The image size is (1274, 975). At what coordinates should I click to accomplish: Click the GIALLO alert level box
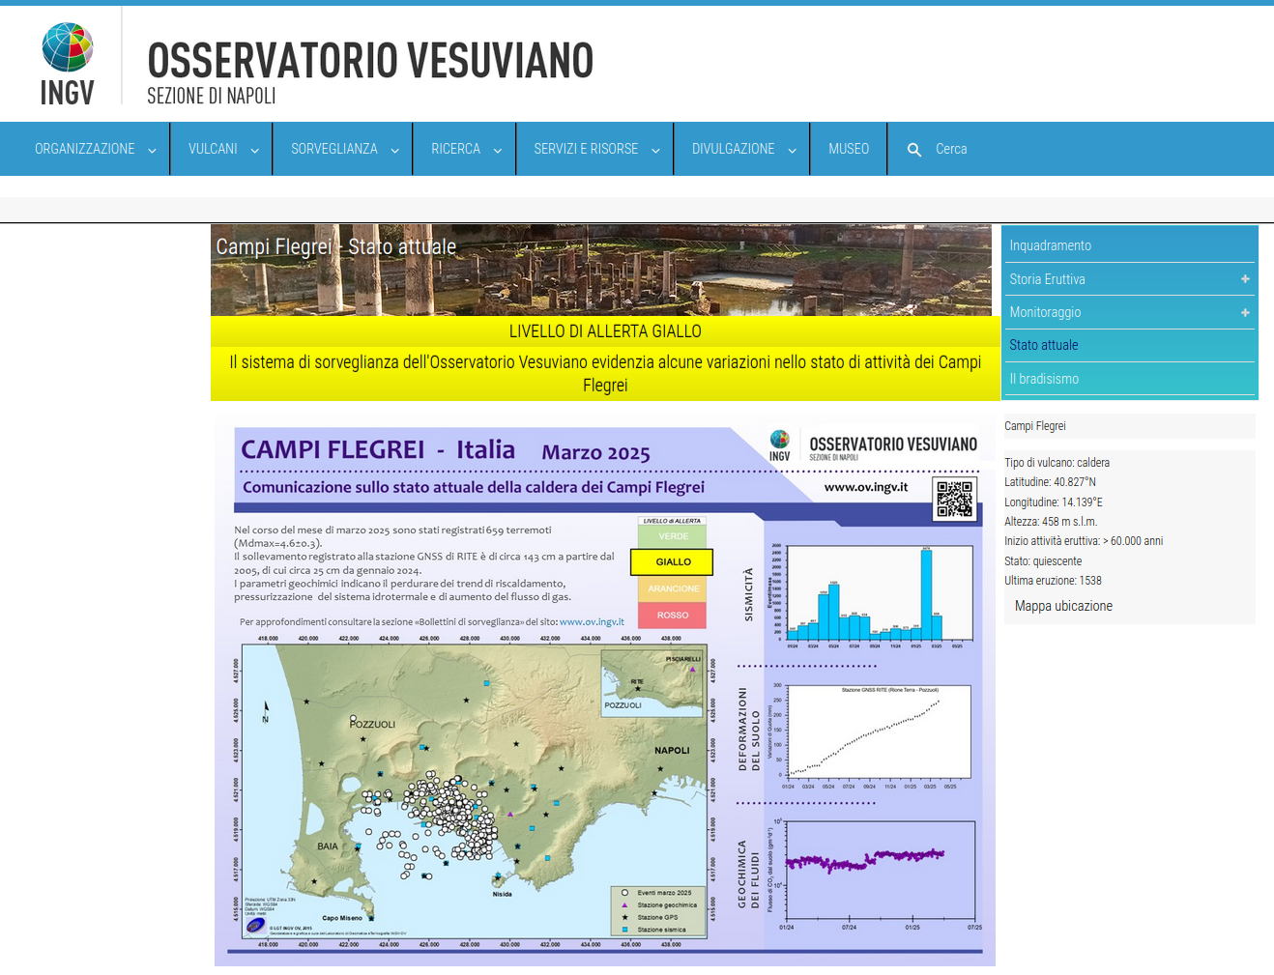[x=672, y=561]
